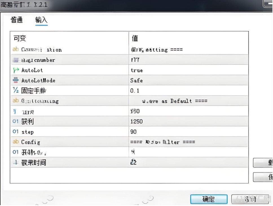Viewport: 273px width, 206px height.
Task: Click the AutoLot boolean type icon
Action: (16, 70)
